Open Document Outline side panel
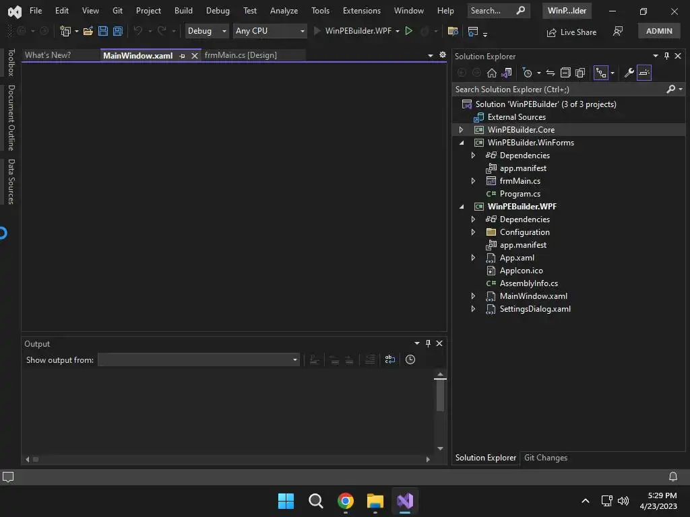The height and width of the screenshot is (517, 690). point(11,117)
